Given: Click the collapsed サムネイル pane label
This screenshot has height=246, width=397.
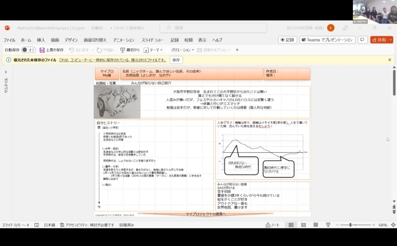Looking at the screenshot, I should point(6,85).
